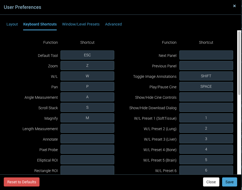This screenshot has width=242, height=190.
Task: Select the Keyboard Shortcuts tab
Action: tap(40, 24)
